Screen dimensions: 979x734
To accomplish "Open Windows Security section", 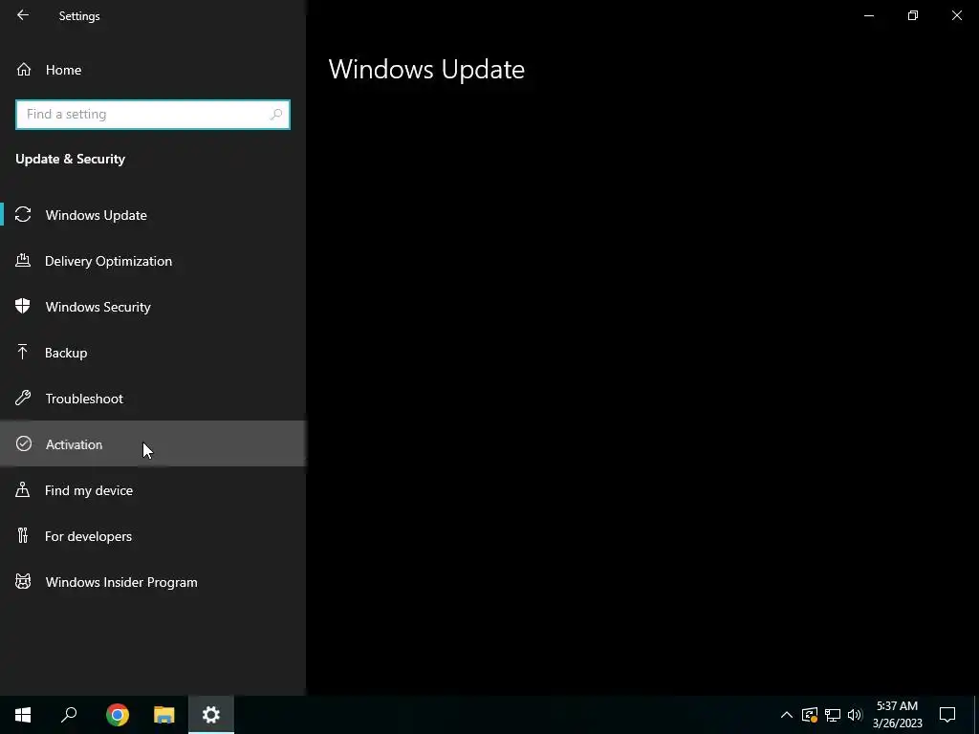I will [153, 307].
